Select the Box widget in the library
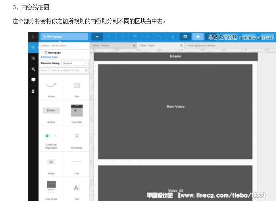 click(77, 88)
